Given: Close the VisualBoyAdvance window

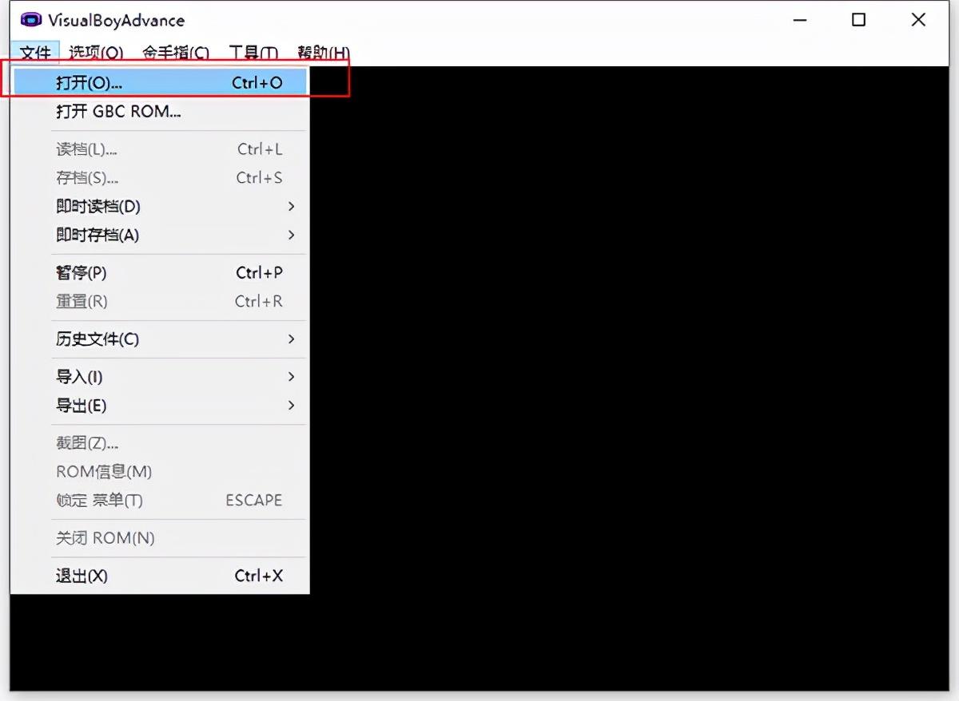Looking at the screenshot, I should coord(918,20).
